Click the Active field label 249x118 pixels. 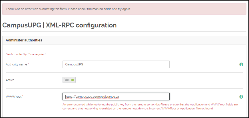[x=10, y=80]
